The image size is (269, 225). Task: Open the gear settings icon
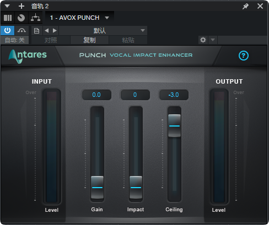203,40
